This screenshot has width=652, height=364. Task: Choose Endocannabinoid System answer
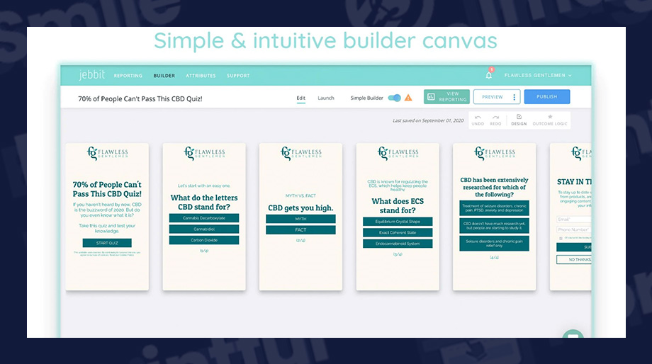point(398,244)
